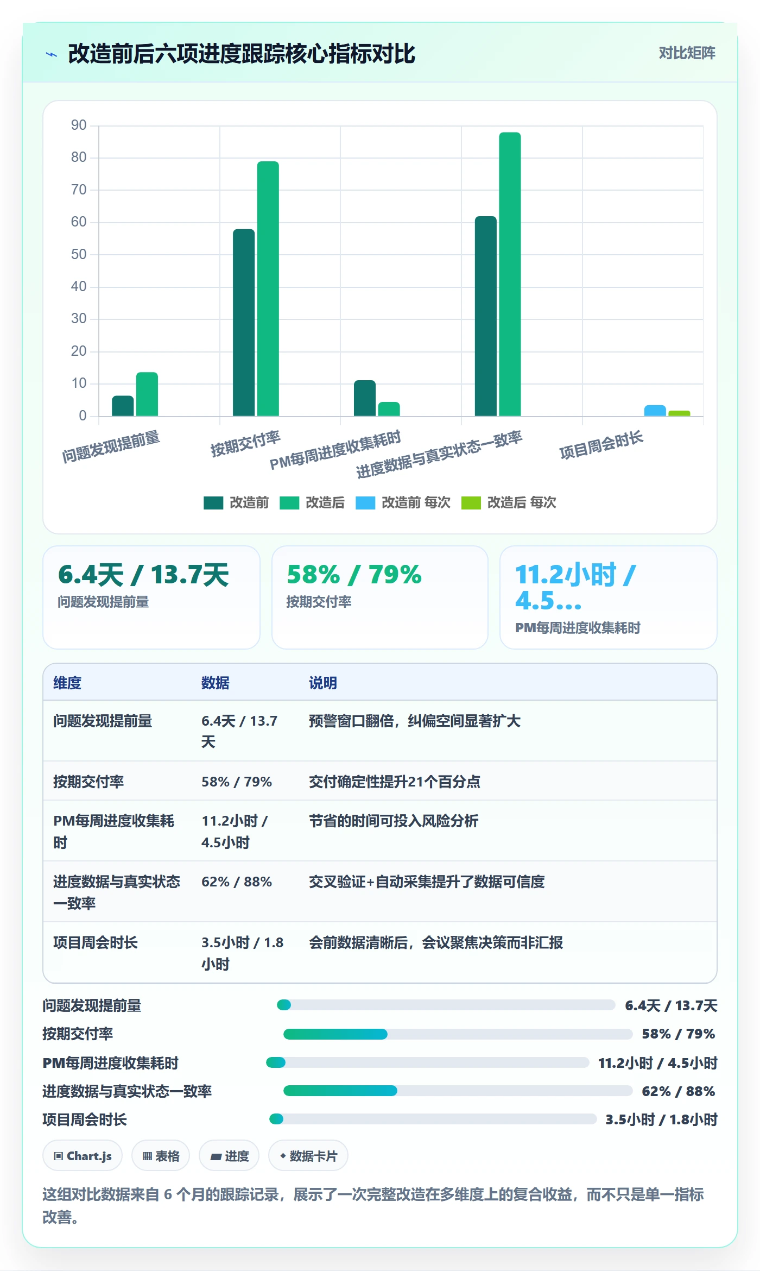The height and width of the screenshot is (1271, 760).
Task: Click the 问题发现提前量 chart axis label
Action: [x=111, y=446]
